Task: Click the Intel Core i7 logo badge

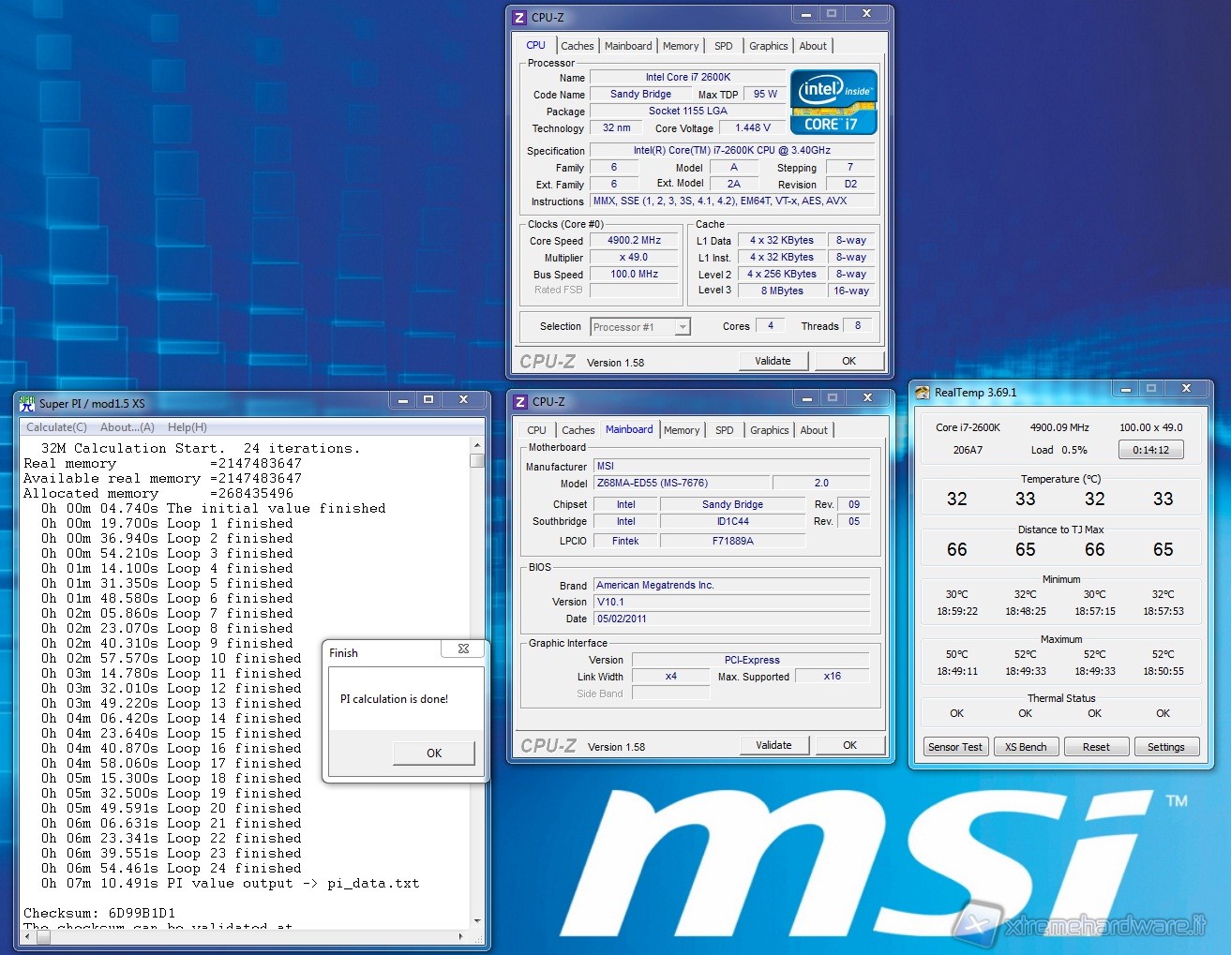Action: click(x=833, y=102)
